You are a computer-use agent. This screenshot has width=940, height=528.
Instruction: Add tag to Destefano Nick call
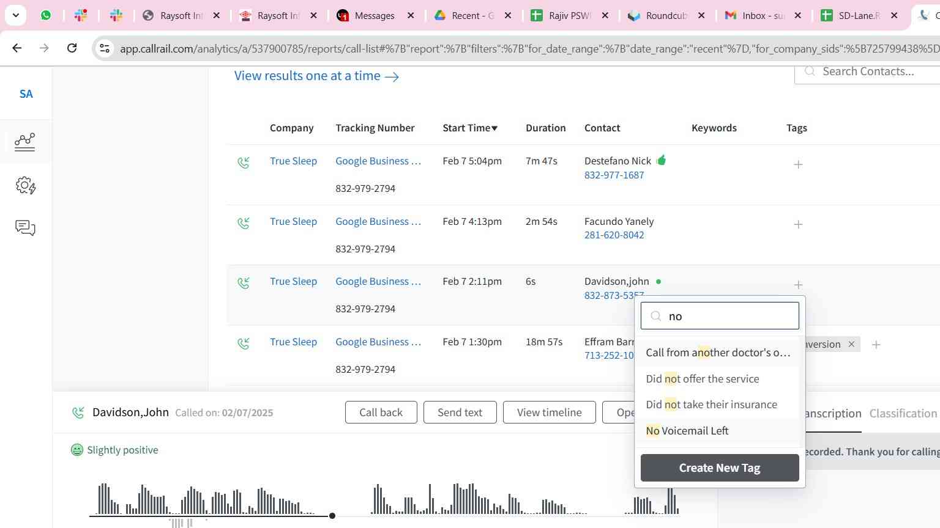point(798,164)
